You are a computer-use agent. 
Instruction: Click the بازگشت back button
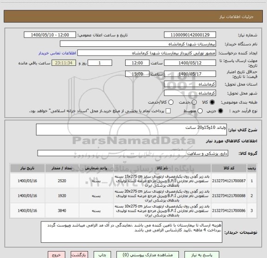click(79, 255)
